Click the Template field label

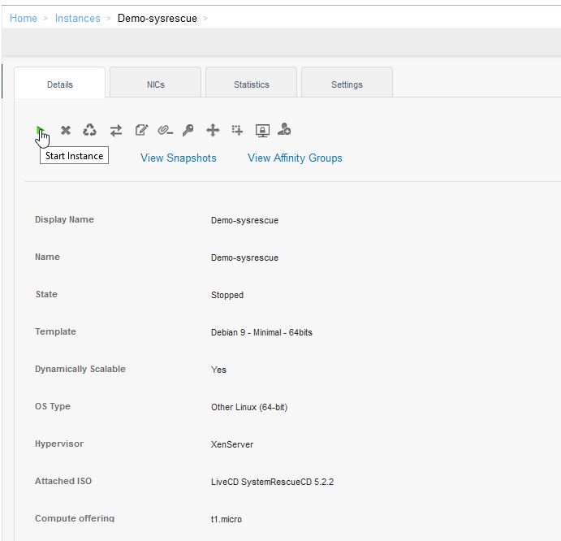point(55,332)
